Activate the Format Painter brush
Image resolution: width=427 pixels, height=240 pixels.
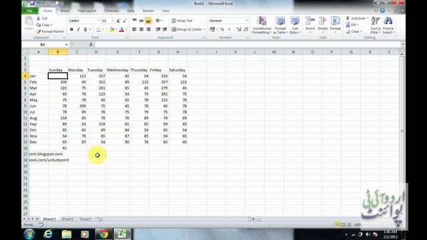51,31
